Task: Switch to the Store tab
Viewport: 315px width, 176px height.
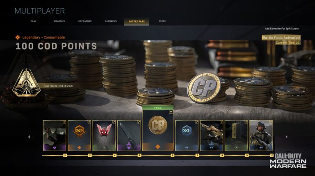Action: click(162, 21)
